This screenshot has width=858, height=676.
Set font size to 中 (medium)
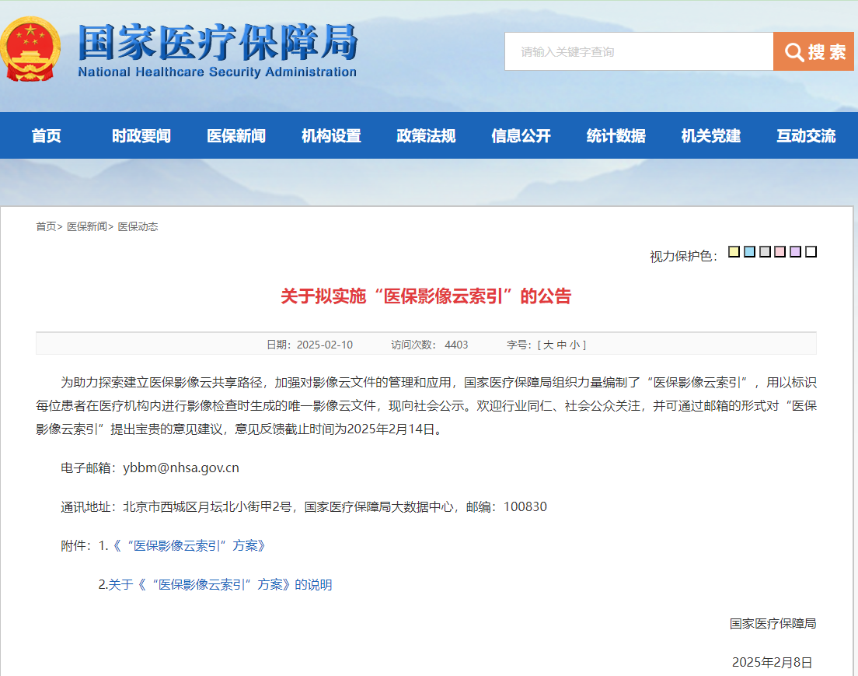click(x=561, y=345)
